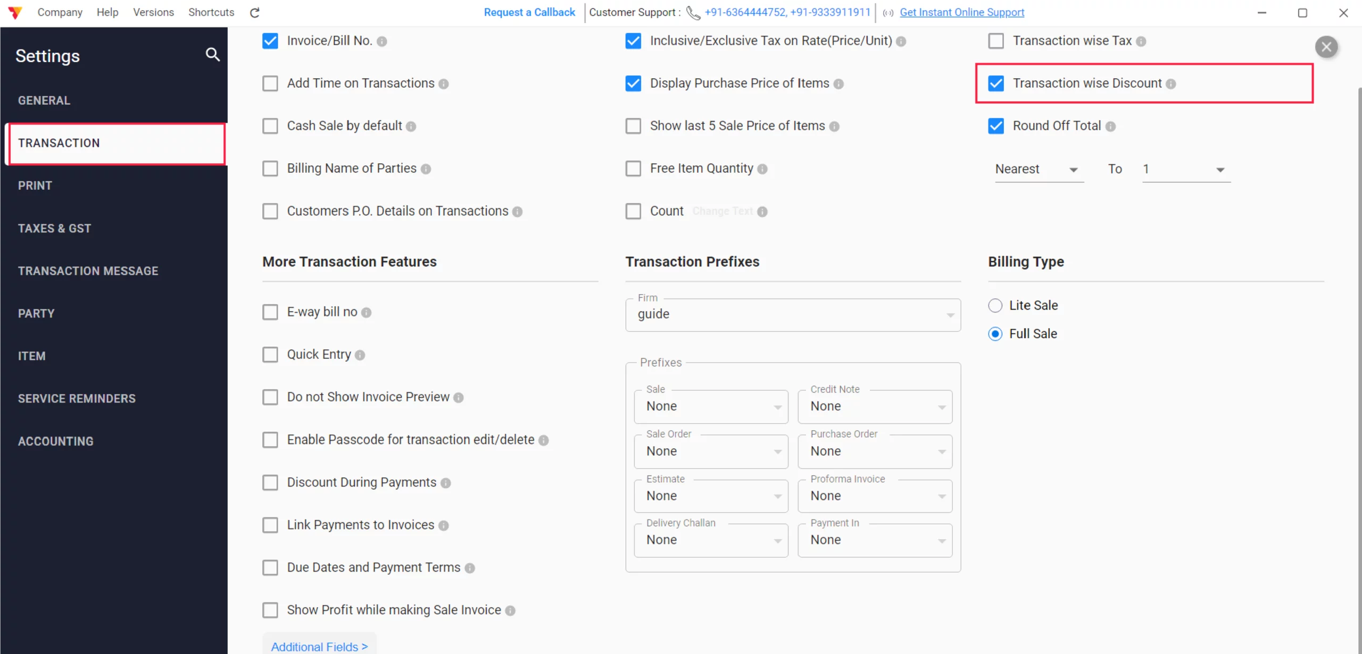Select the Lite Sale radio button

coord(995,305)
